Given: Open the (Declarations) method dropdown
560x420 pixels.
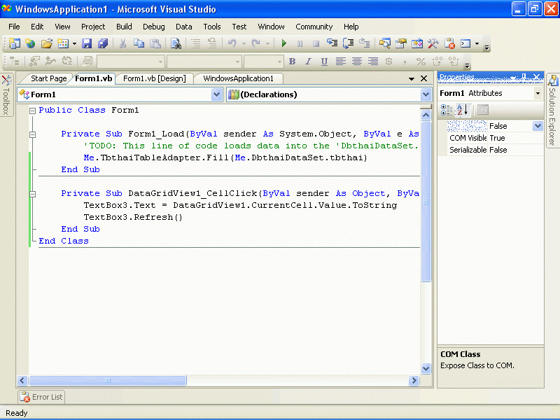Looking at the screenshot, I should 426,94.
